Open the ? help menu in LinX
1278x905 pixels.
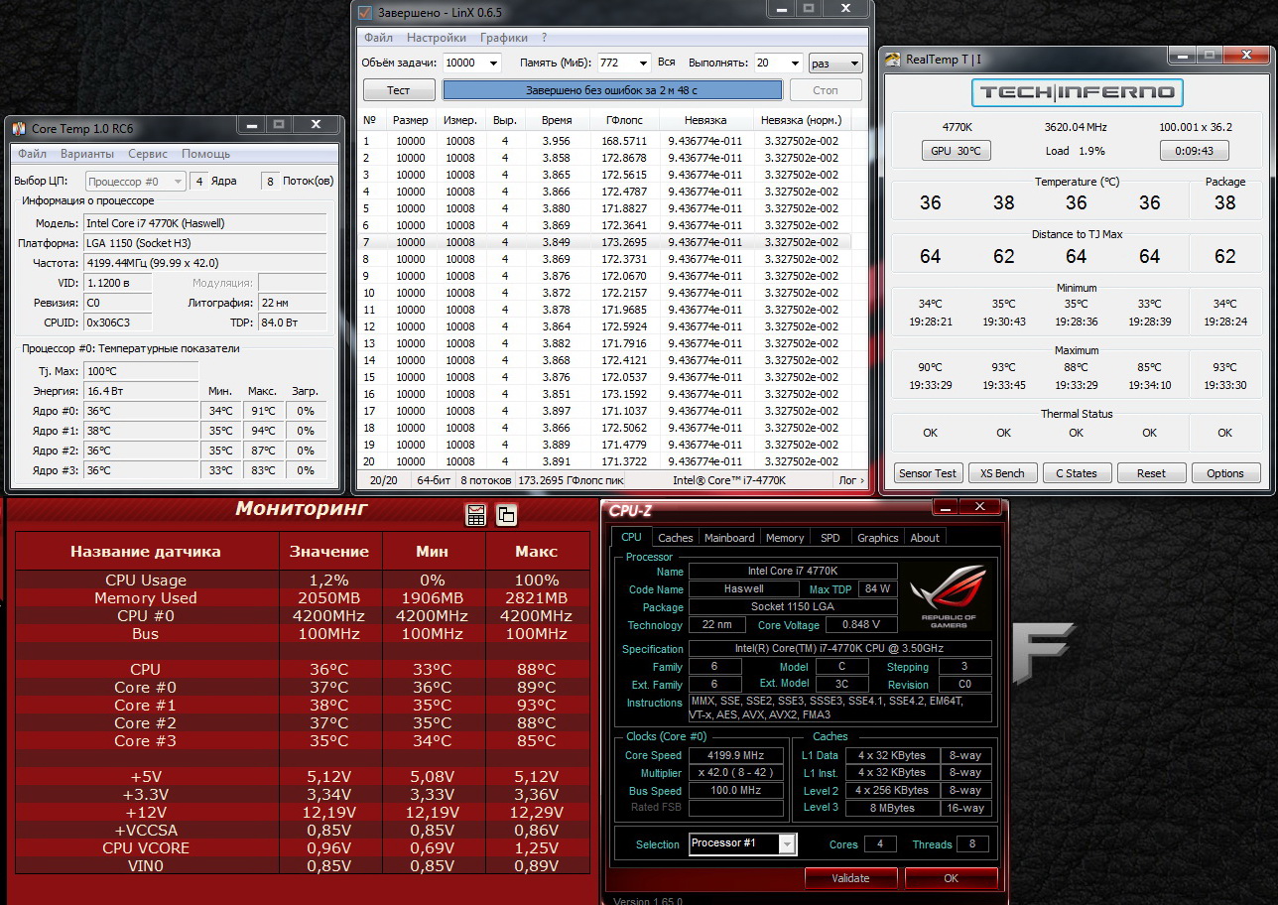544,38
